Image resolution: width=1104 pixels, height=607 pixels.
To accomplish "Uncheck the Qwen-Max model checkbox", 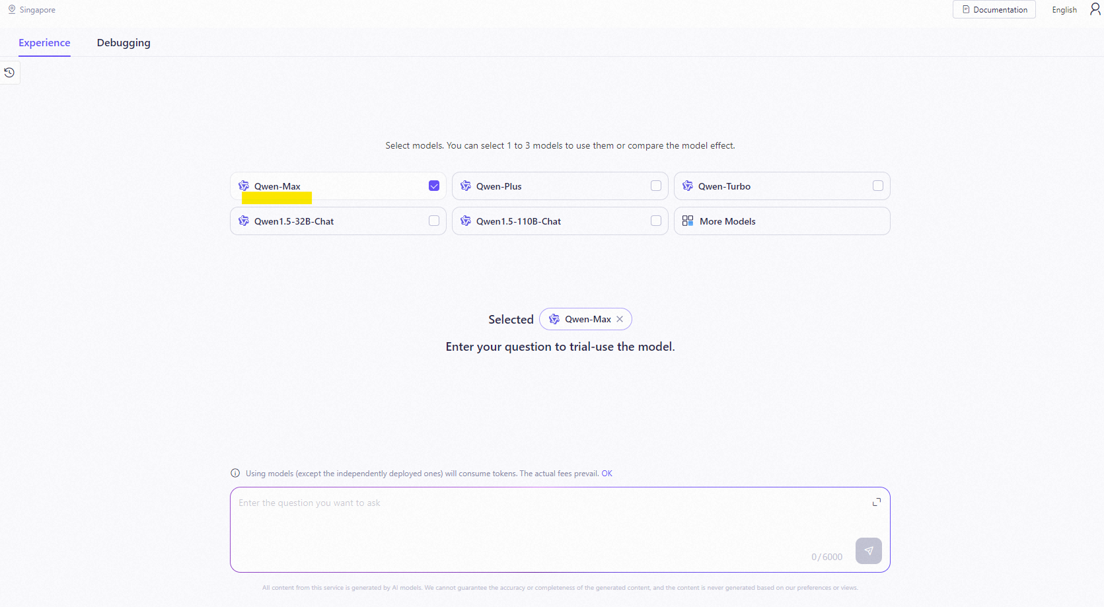I will pyautogui.click(x=434, y=186).
